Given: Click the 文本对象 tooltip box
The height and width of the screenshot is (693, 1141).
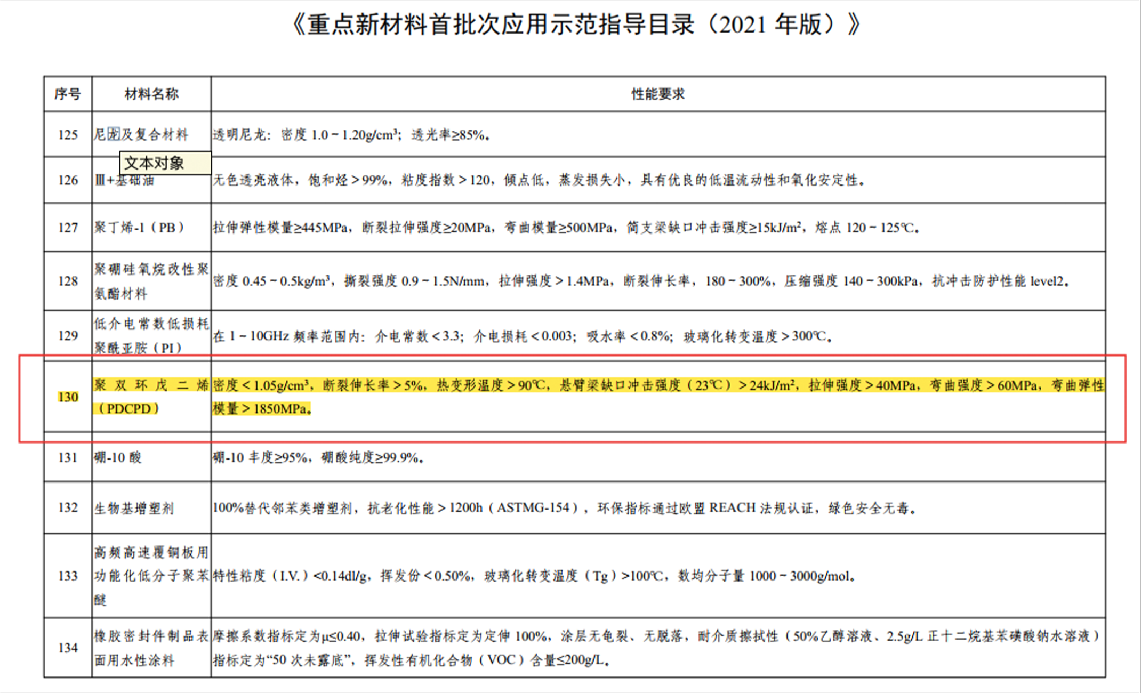Looking at the screenshot, I should click(165, 163).
